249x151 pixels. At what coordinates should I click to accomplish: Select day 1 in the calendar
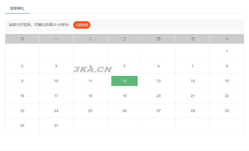(x=227, y=51)
